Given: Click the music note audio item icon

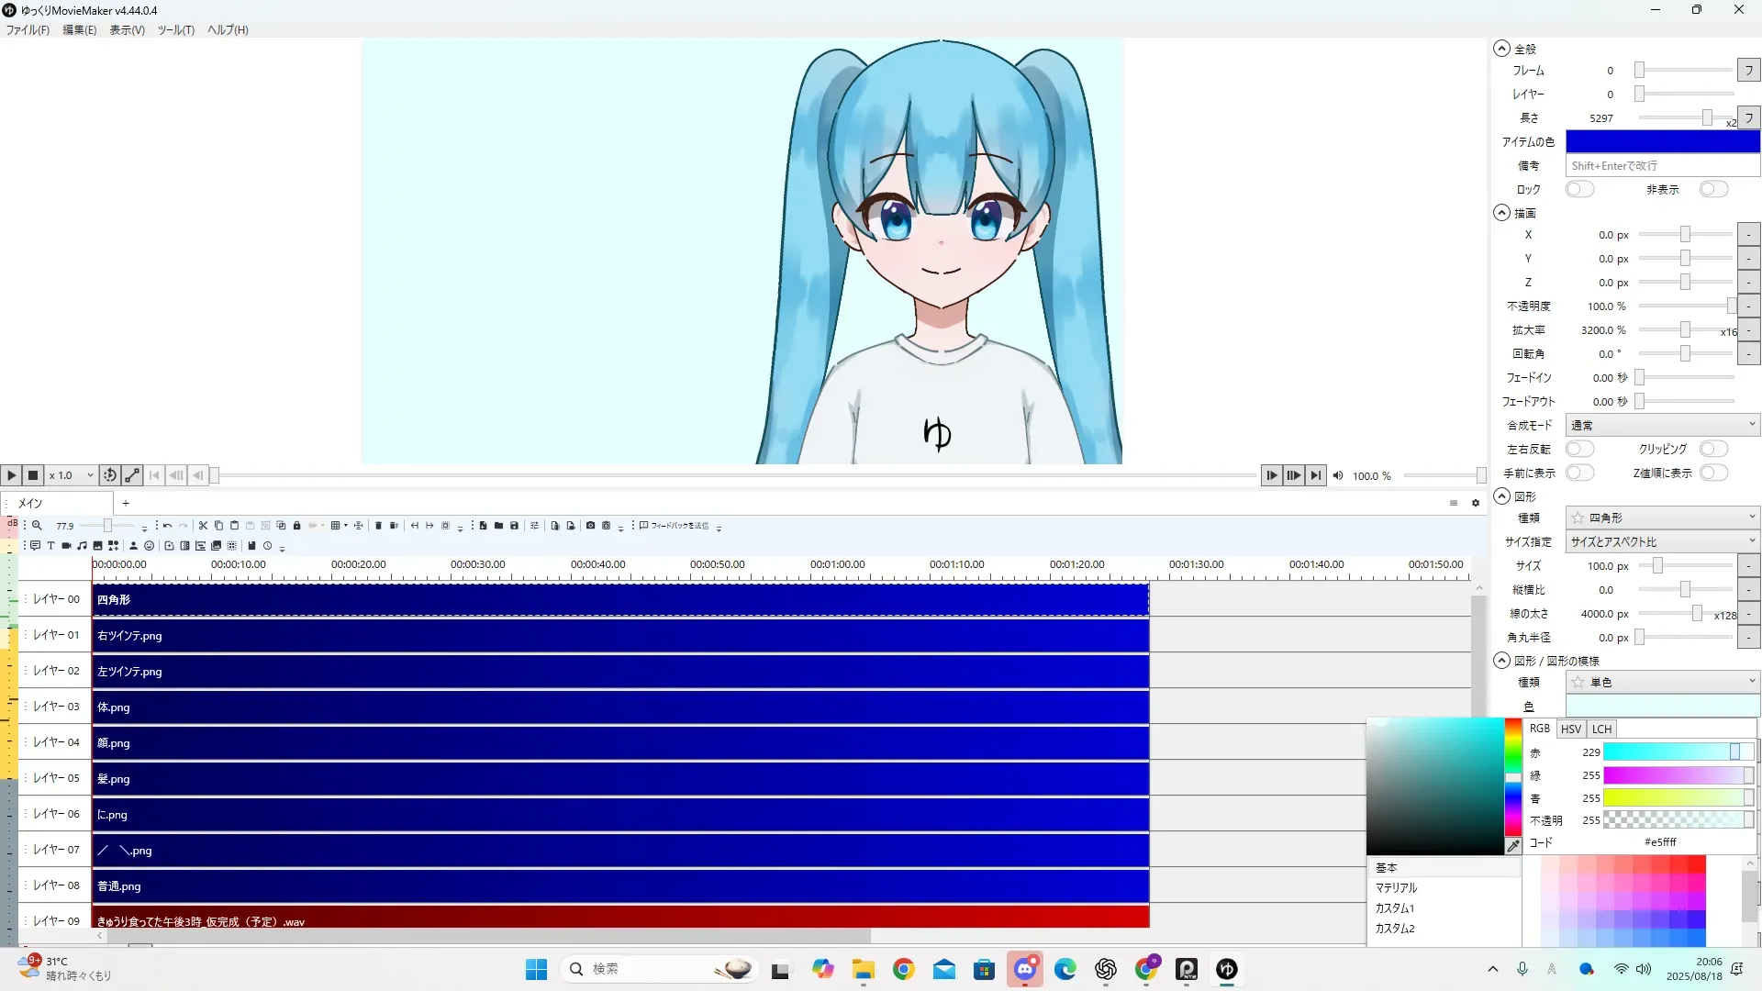Looking at the screenshot, I should click(x=83, y=546).
